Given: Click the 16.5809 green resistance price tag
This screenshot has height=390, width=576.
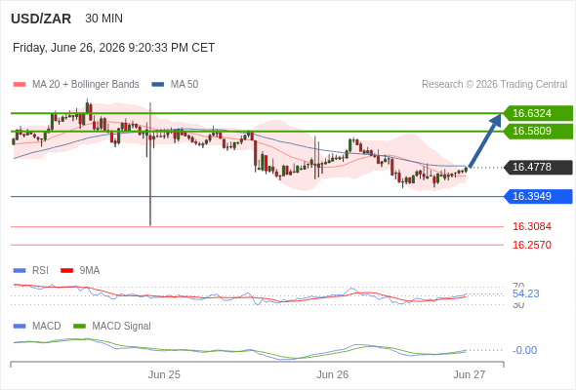Looking at the screenshot, I should click(538, 131).
